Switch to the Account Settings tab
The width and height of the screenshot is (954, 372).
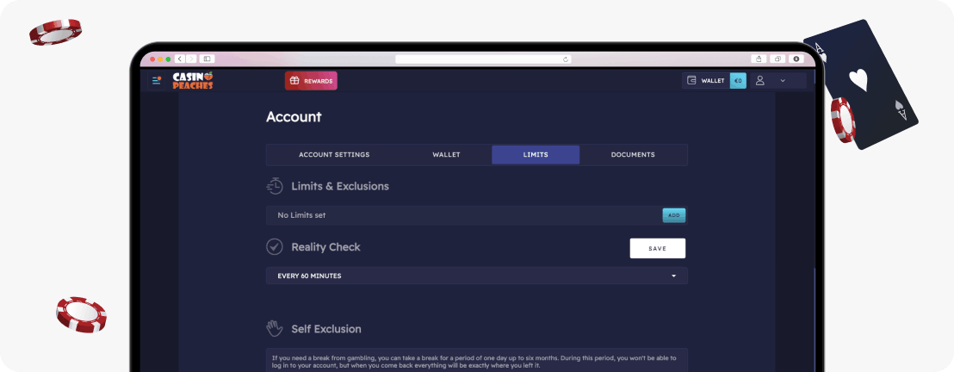pos(334,155)
